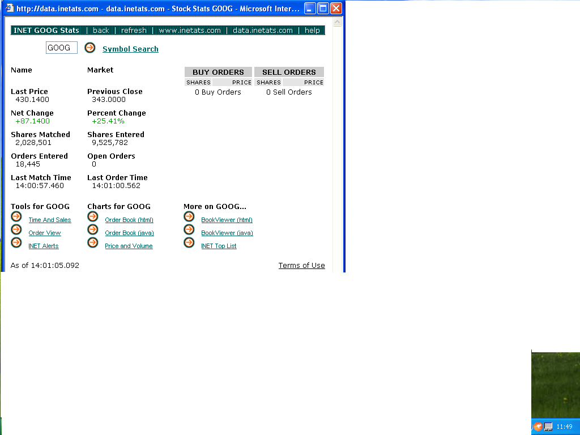Click the arrow icon next to Order View
580x435 pixels.
16,230
